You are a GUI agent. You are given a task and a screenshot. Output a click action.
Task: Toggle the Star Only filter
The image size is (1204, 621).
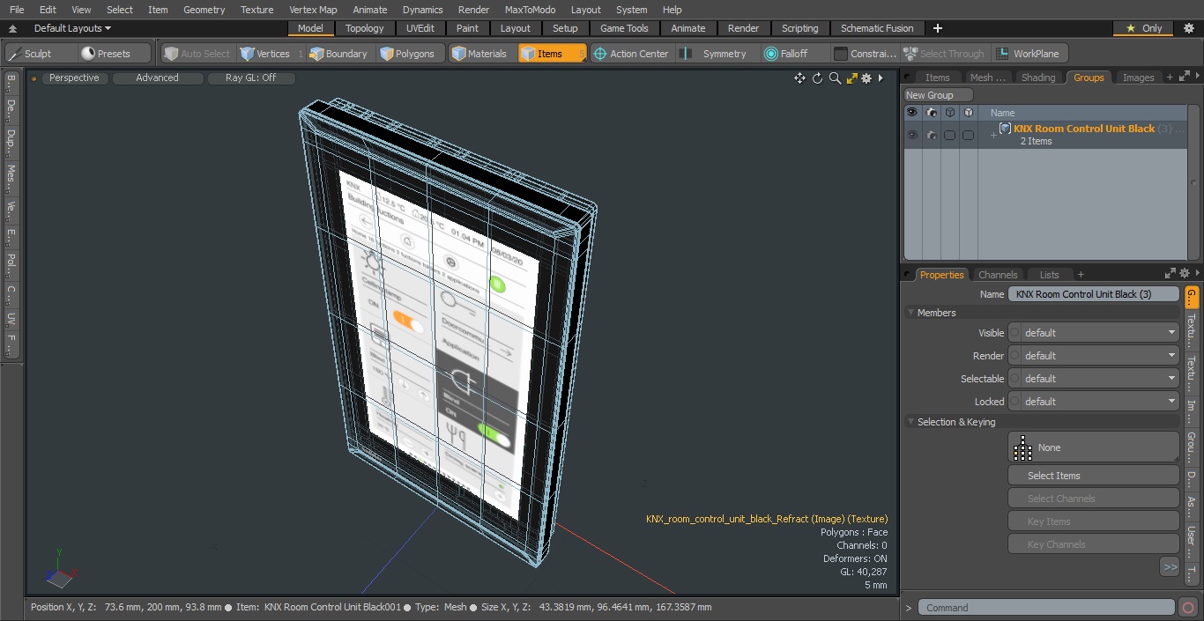click(x=1143, y=28)
